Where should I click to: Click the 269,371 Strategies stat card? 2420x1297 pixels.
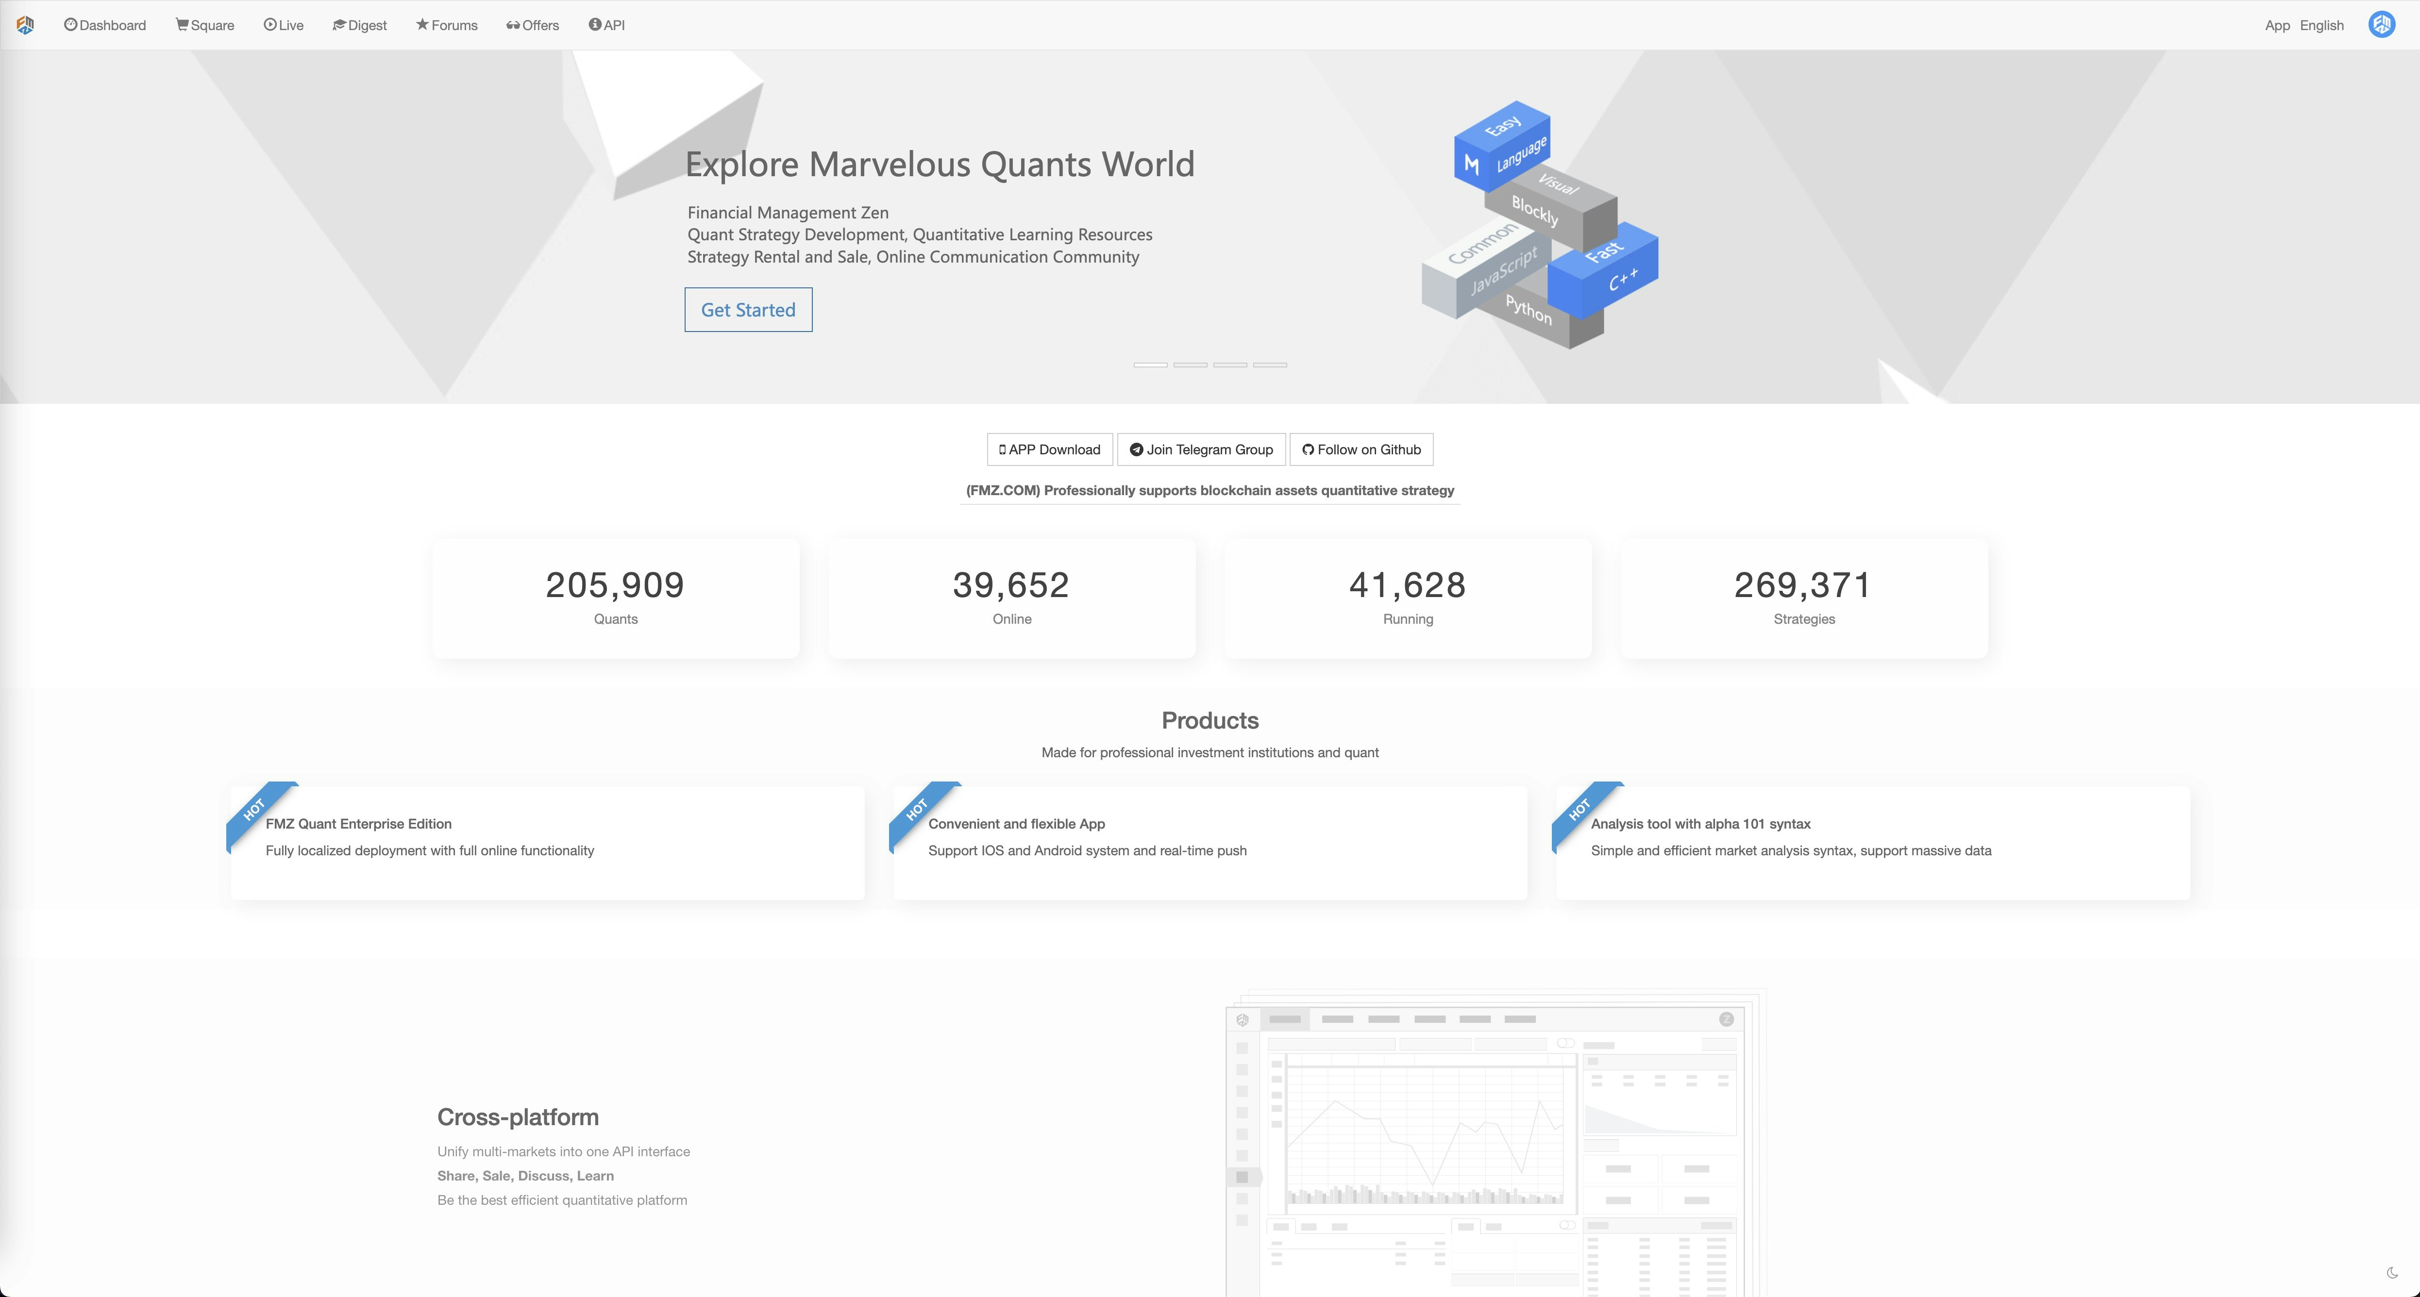coord(1804,598)
